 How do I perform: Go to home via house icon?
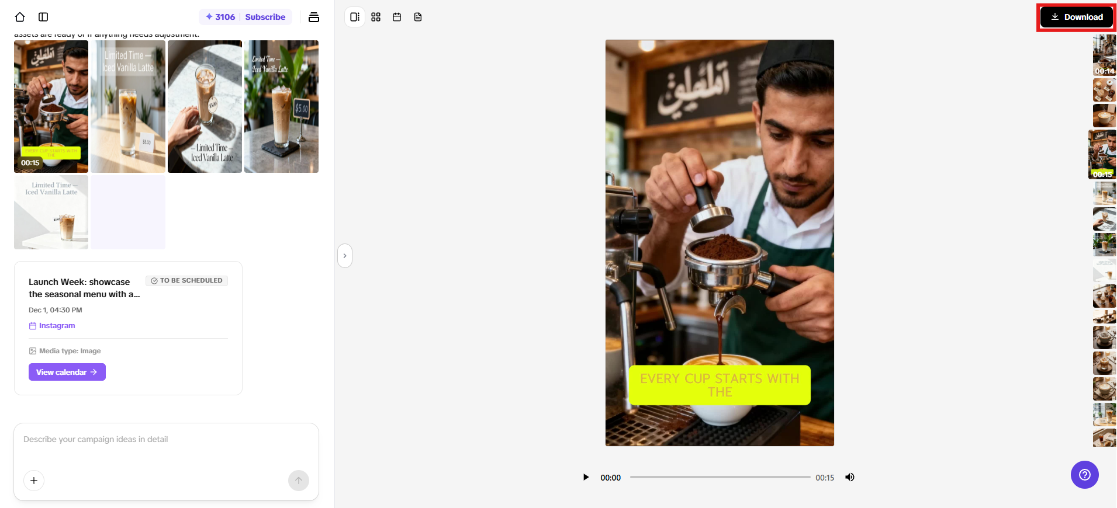(x=20, y=17)
